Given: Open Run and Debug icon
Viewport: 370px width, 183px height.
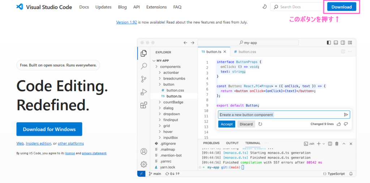Looking at the screenshot, I should (x=143, y=92).
